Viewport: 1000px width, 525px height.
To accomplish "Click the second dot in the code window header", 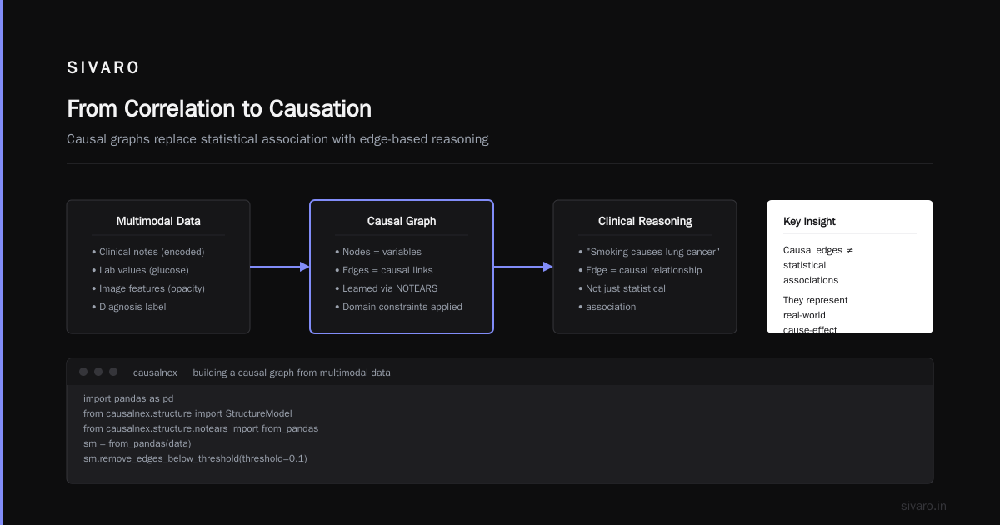I will click(98, 372).
